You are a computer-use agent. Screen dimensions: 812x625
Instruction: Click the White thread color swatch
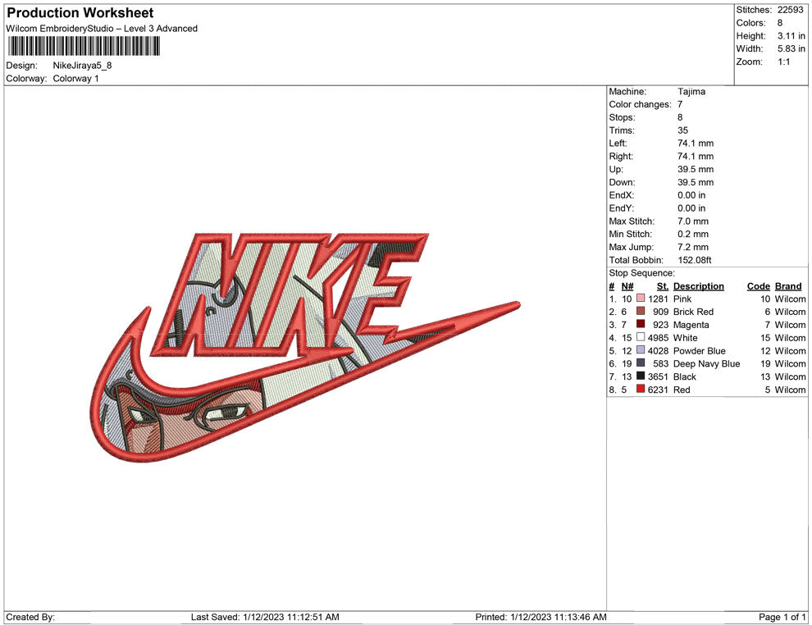tap(641, 338)
